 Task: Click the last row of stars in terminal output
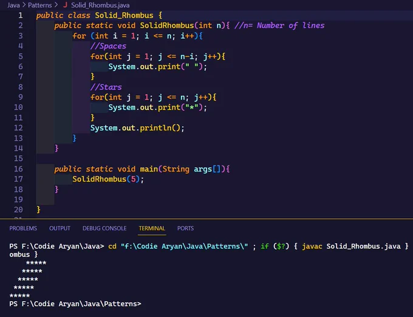19,296
